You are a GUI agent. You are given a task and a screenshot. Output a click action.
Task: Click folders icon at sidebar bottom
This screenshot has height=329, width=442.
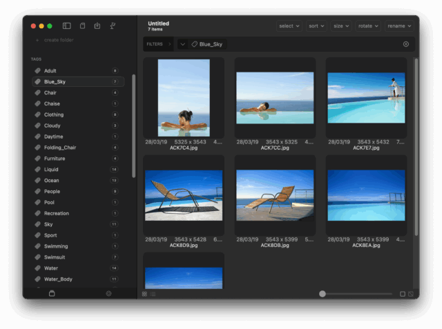(x=52, y=294)
